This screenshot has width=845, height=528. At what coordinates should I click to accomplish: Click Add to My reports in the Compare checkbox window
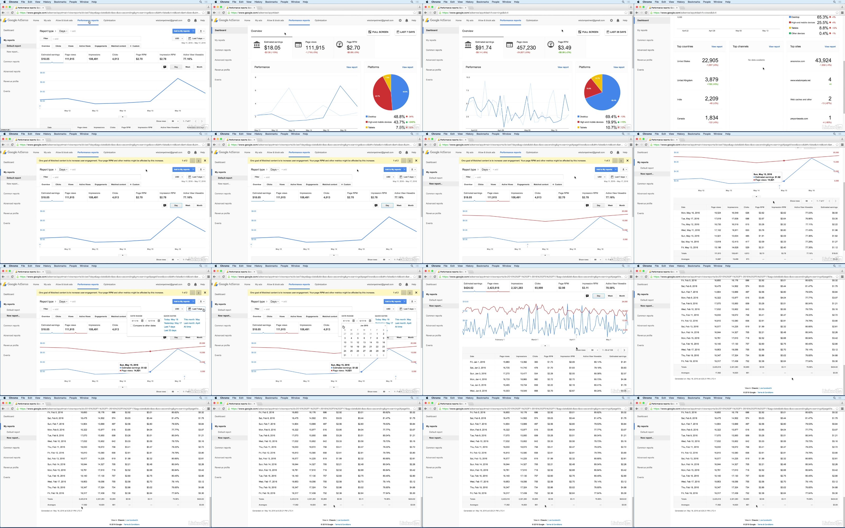[182, 301]
